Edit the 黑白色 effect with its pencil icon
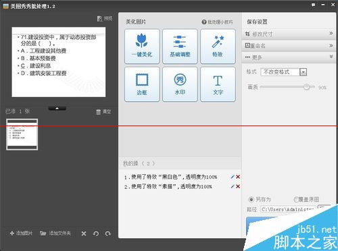This screenshot has width=338, height=251. pos(233,177)
